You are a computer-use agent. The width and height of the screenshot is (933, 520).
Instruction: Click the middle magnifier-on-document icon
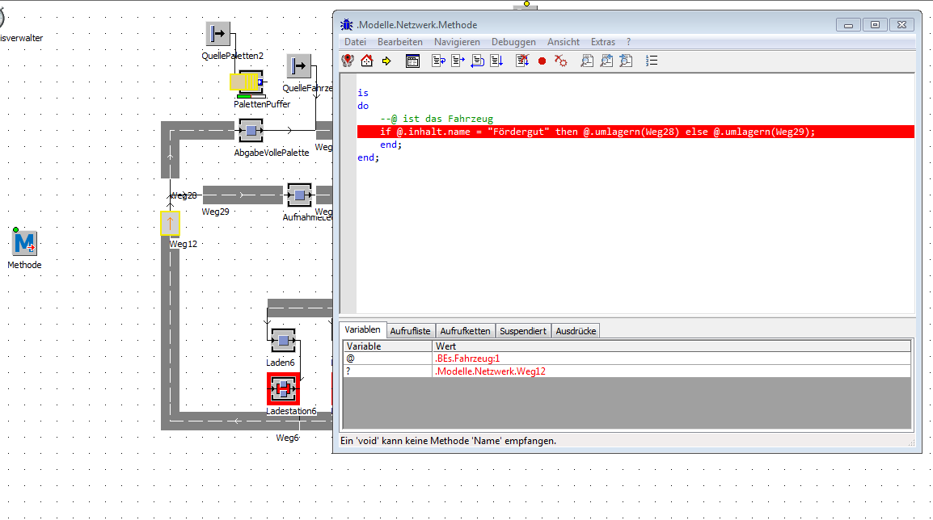pyautogui.click(x=606, y=61)
